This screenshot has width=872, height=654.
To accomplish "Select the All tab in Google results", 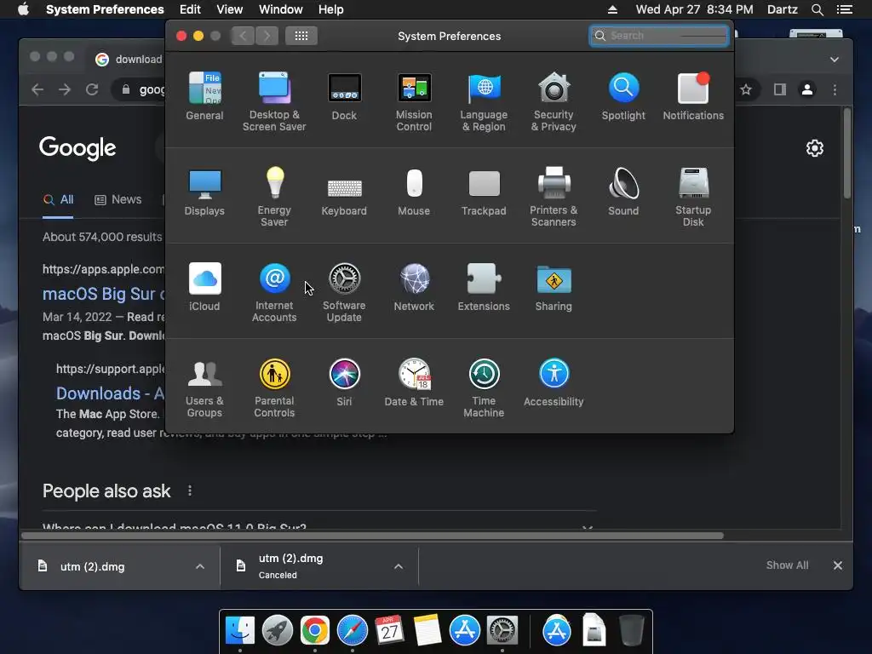I will pyautogui.click(x=59, y=199).
